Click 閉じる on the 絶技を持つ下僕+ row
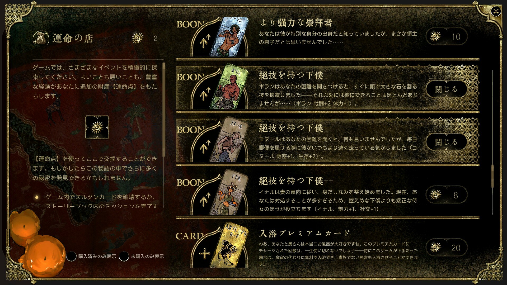This screenshot has height=285, width=507. [x=447, y=142]
